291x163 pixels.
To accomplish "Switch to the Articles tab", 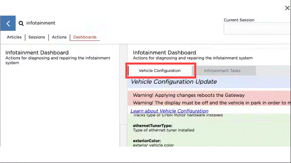I will tap(14, 37).
